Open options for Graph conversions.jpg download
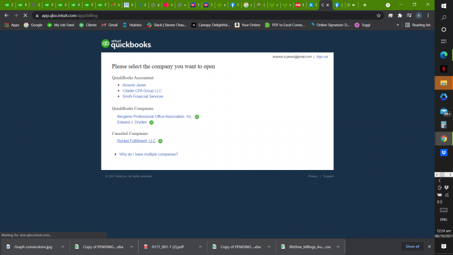Image resolution: width=453 pixels, height=255 pixels. pyautogui.click(x=63, y=246)
